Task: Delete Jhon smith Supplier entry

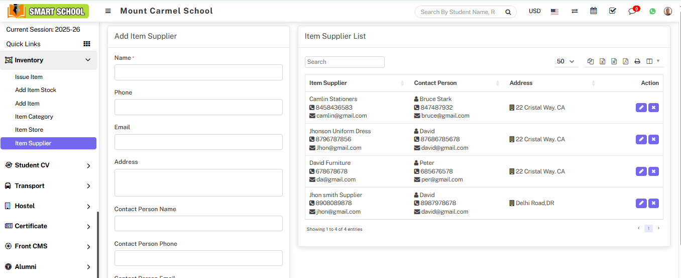Action: (x=653, y=203)
